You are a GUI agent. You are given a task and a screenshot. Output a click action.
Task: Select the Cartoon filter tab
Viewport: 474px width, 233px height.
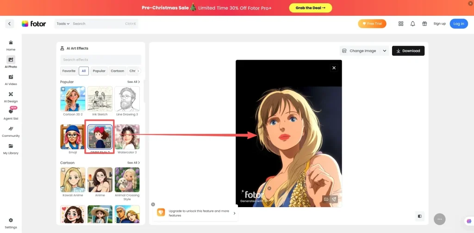[117, 71]
